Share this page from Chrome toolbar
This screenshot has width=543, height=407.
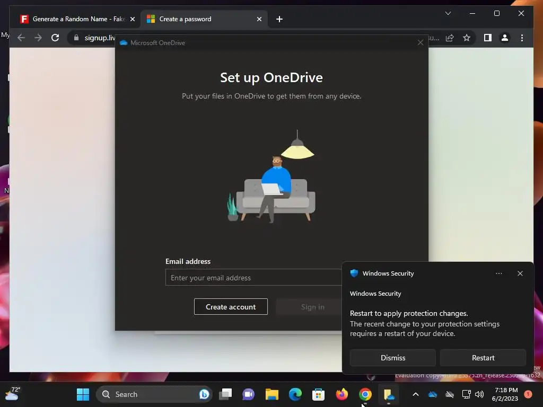coord(450,38)
